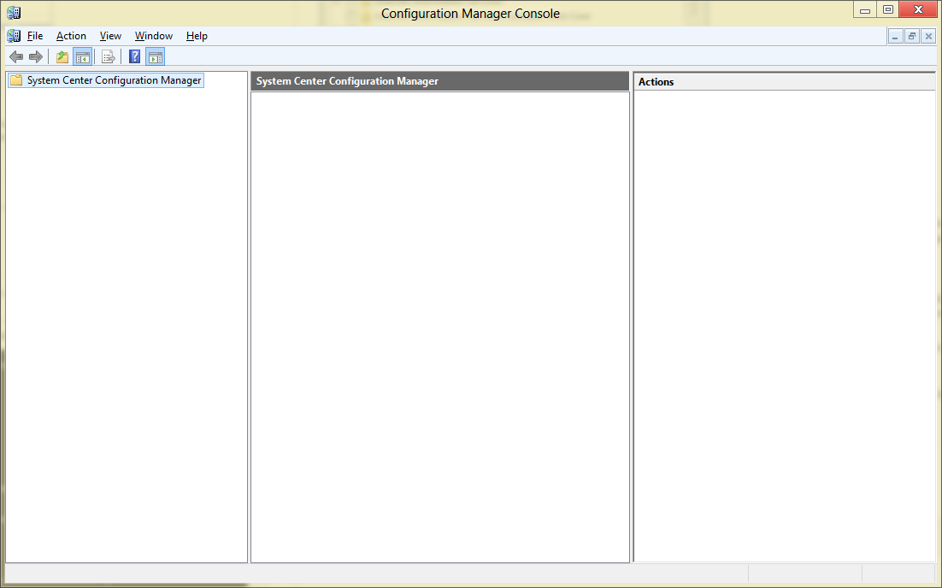This screenshot has width=942, height=588.
Task: Click the Up One Level folder icon
Action: [62, 57]
